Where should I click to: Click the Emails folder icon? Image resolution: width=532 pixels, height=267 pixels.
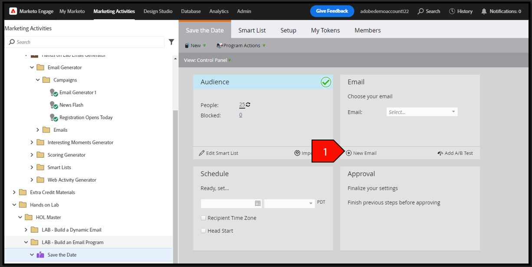pyautogui.click(x=46, y=130)
